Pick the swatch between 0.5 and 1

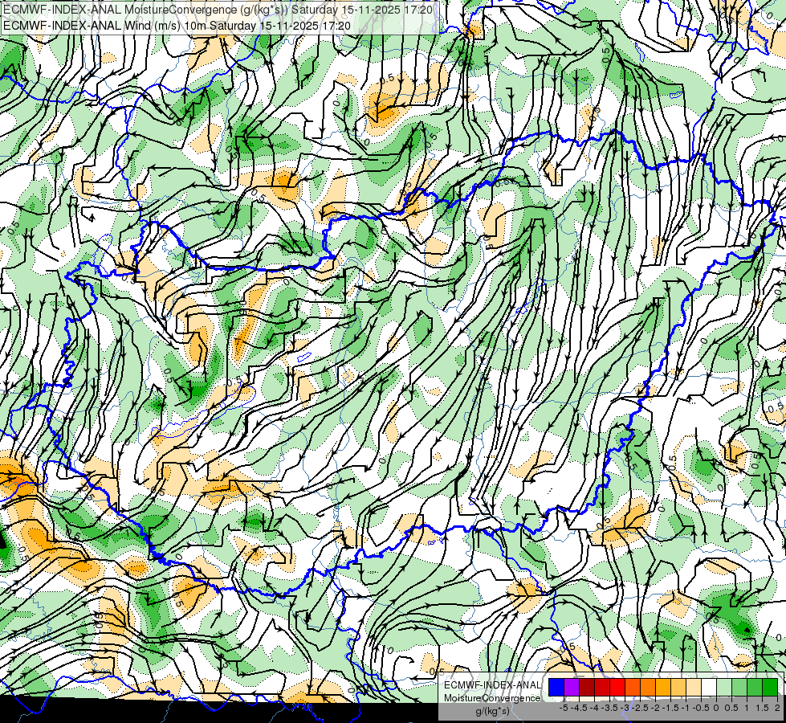[x=739, y=687]
